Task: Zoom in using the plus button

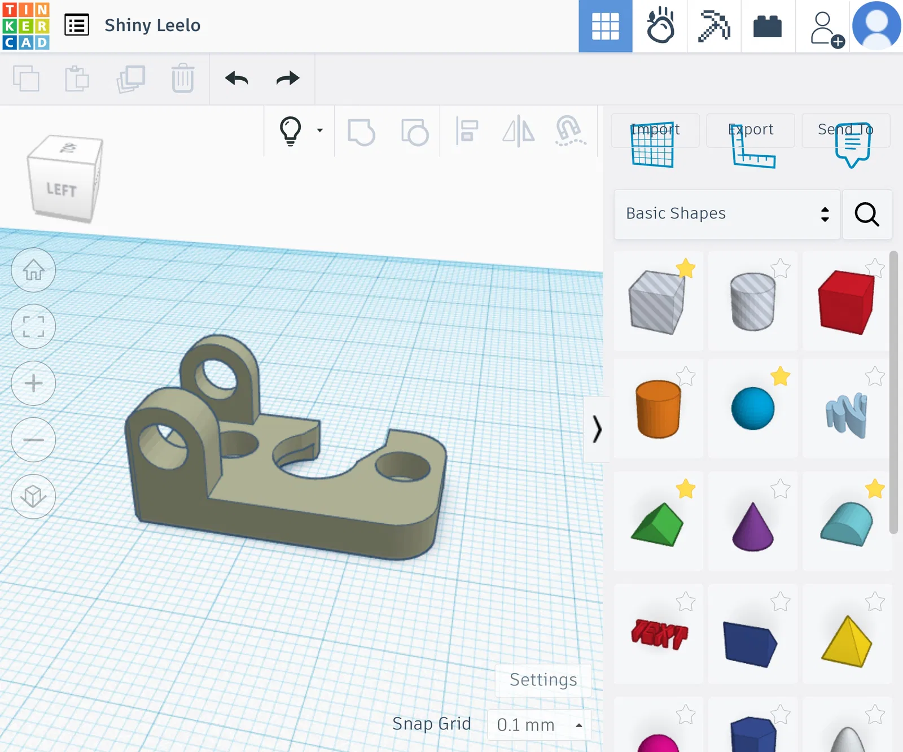Action: (33, 383)
